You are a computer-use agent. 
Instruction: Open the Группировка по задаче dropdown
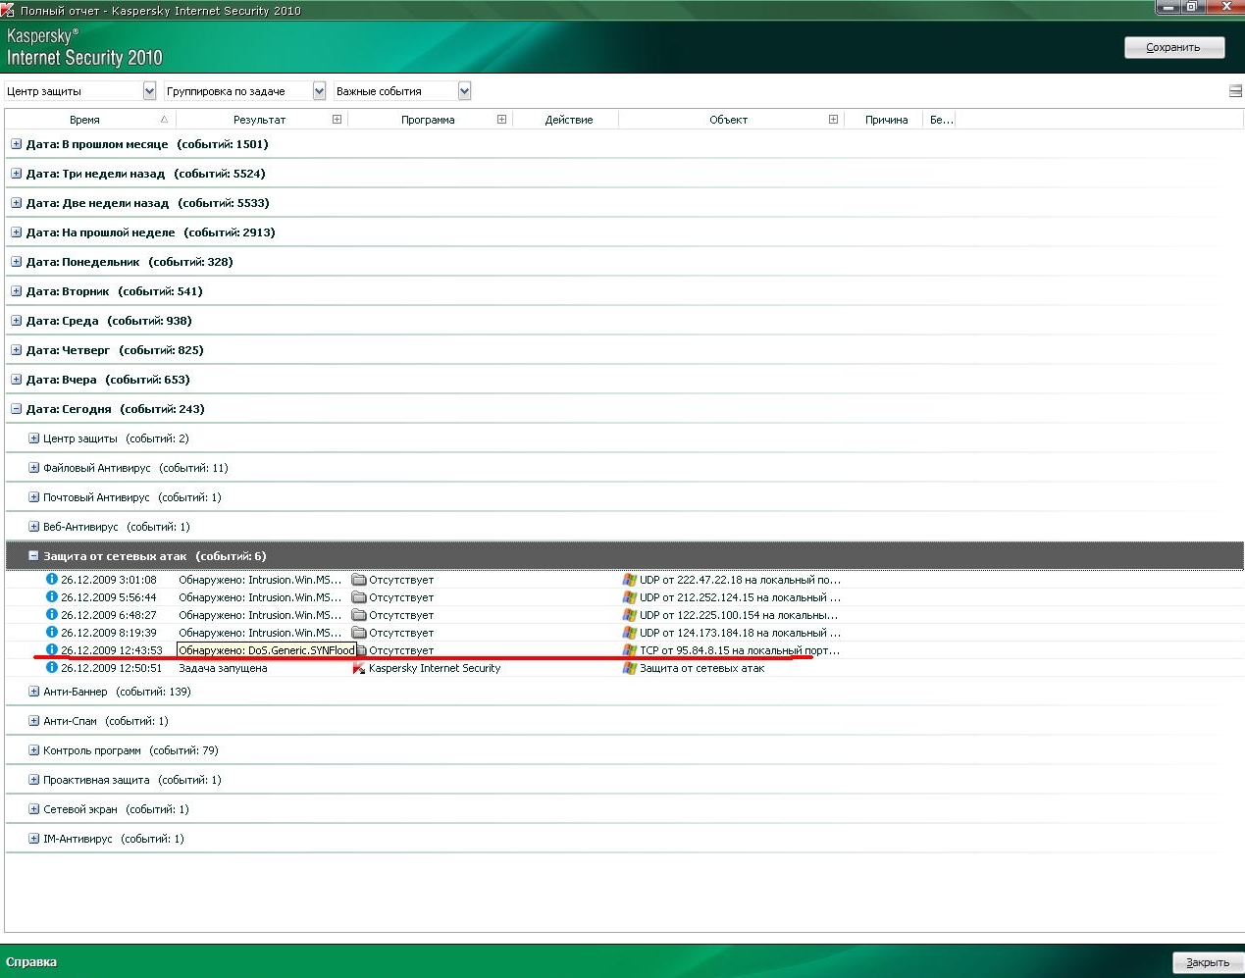click(319, 91)
